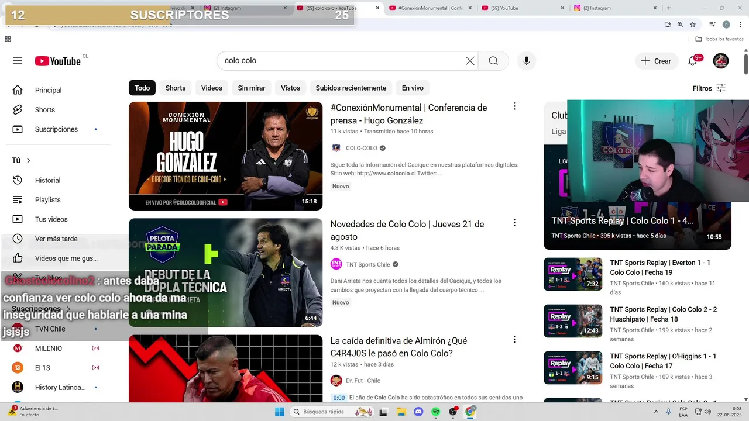Open the Windows Start button
Viewport: 749px width, 421px height.
(x=280, y=412)
